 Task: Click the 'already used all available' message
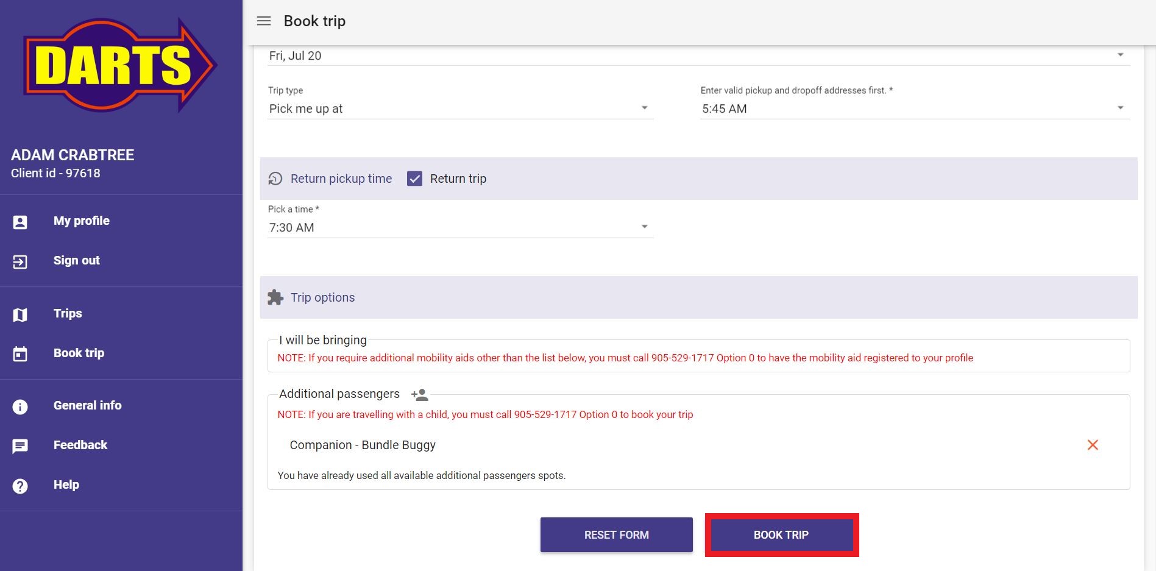[422, 475]
